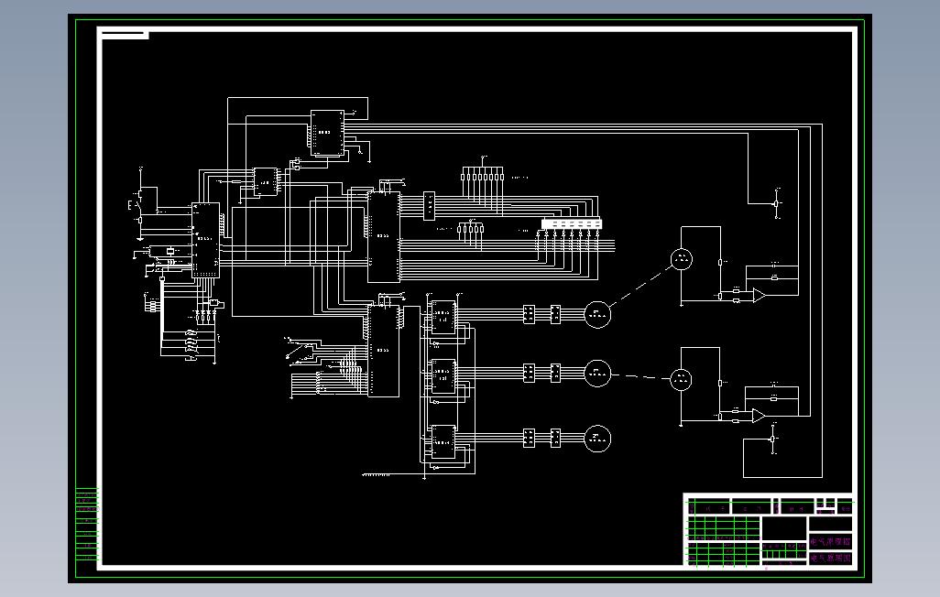Select the top motor driver chip
This screenshot has width=940, height=597.
click(x=443, y=317)
